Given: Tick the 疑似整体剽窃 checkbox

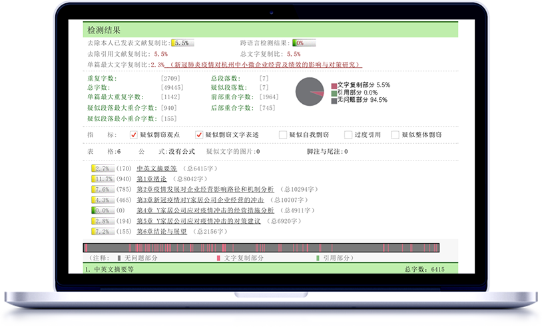Looking at the screenshot, I should [x=396, y=135].
